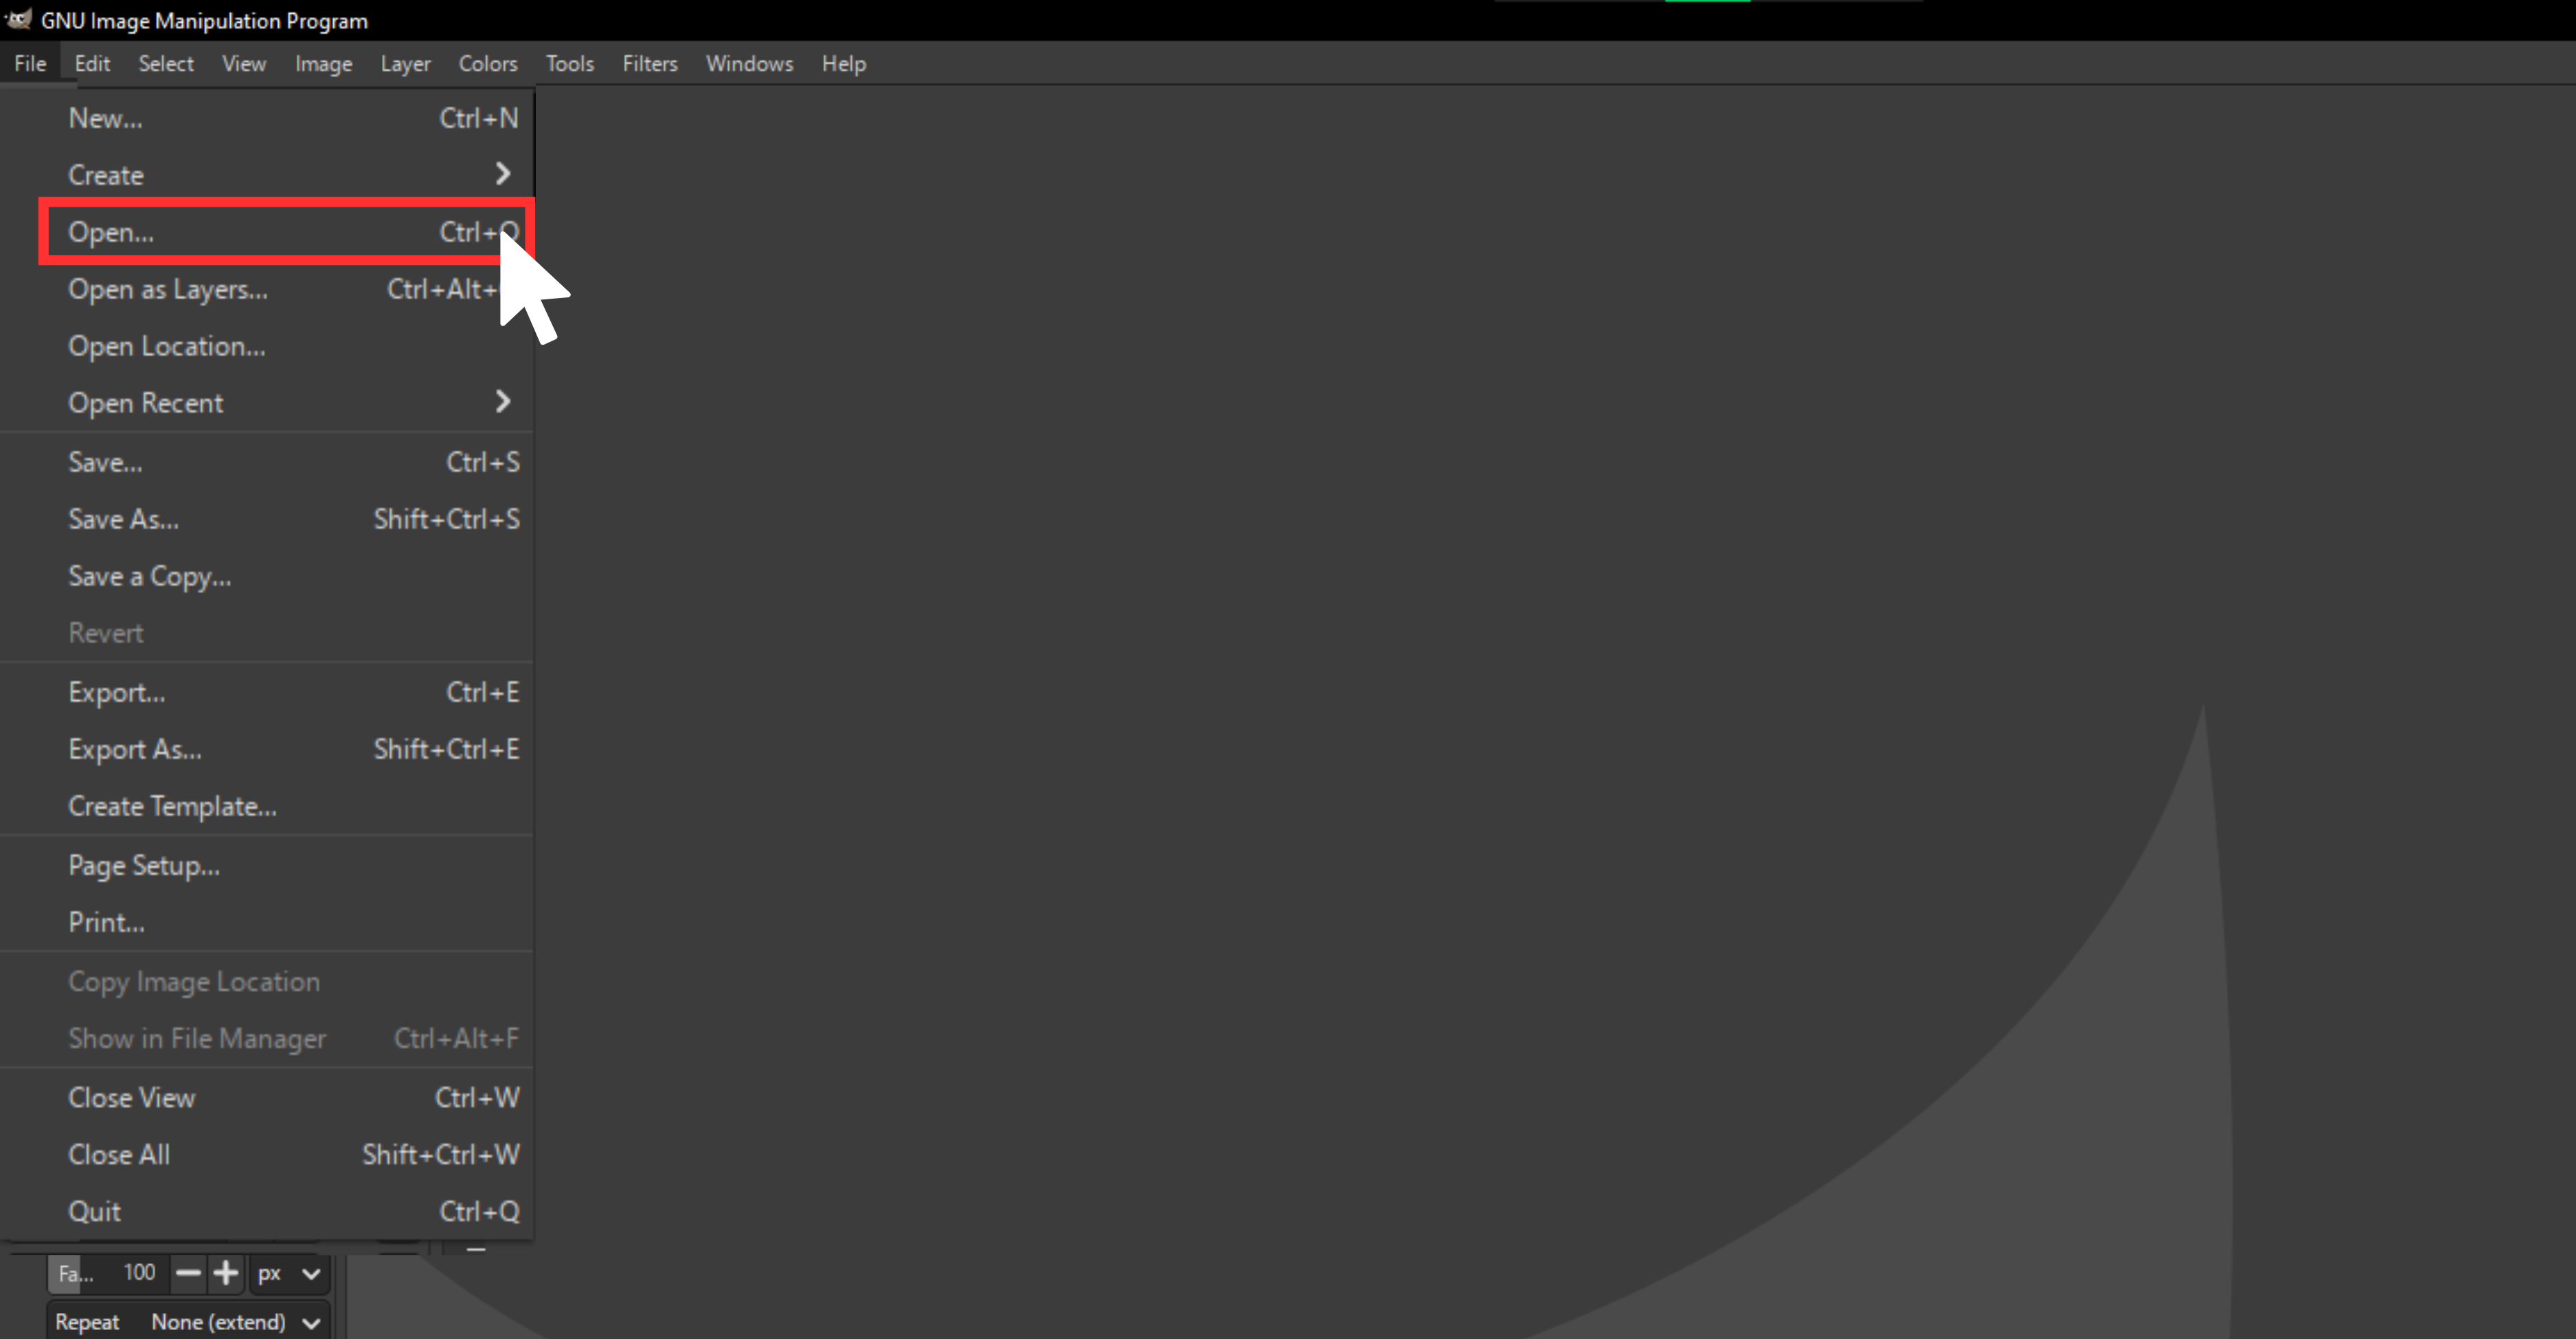This screenshot has width=2576, height=1339.
Task: Choose Save a Copy... entry
Action: pyautogui.click(x=268, y=575)
